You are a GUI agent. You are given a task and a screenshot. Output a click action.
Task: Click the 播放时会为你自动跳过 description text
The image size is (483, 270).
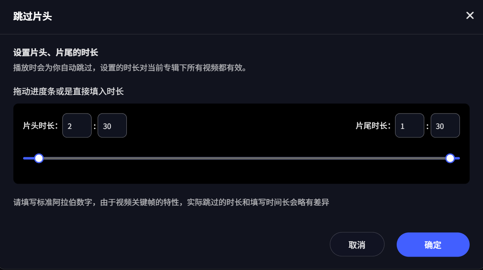[x=130, y=67]
